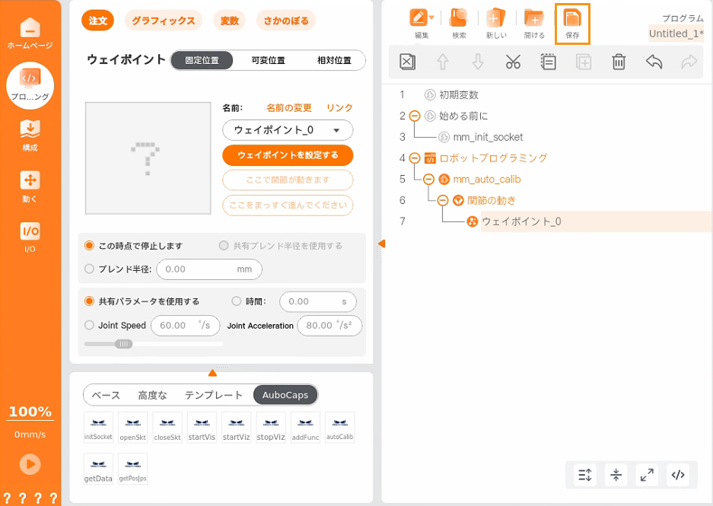
Task: Switch to the グラフィックス tab
Action: click(x=163, y=21)
